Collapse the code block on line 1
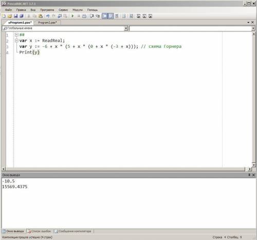Viewport: 257px width, 240px height. pos(16,35)
